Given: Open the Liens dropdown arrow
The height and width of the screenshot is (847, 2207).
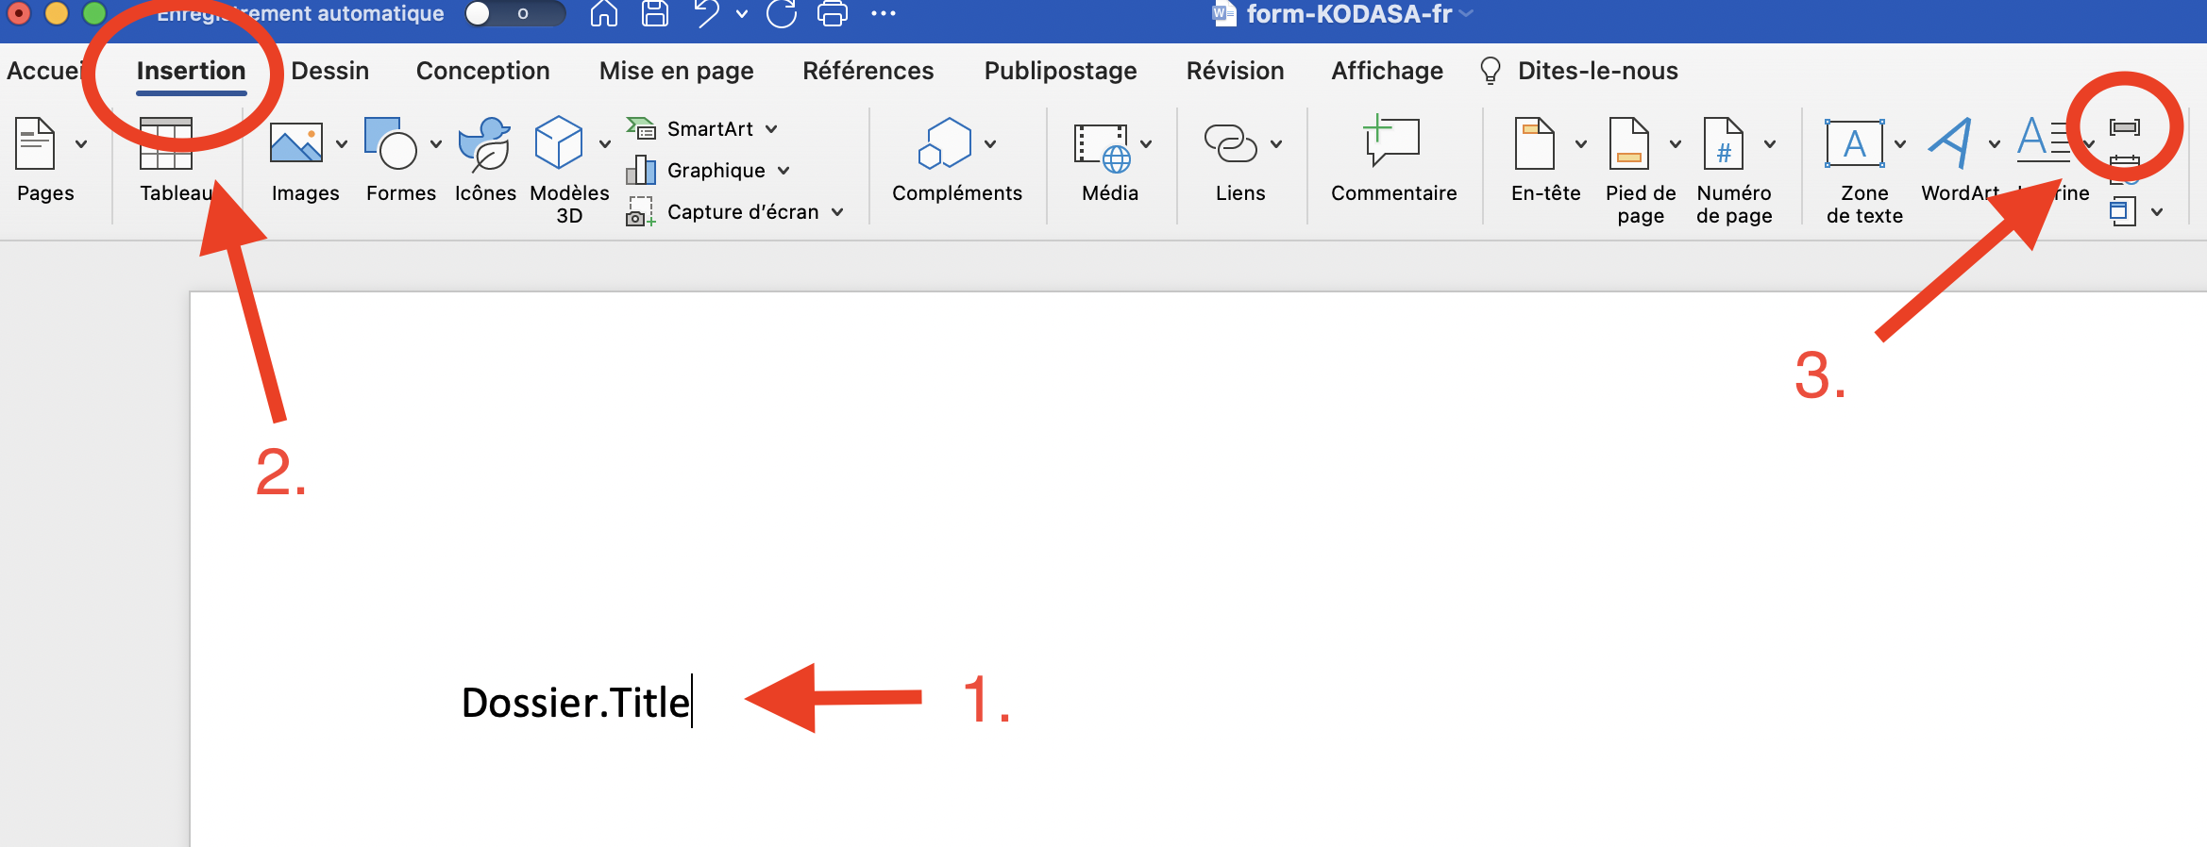Looking at the screenshot, I should click(1276, 144).
